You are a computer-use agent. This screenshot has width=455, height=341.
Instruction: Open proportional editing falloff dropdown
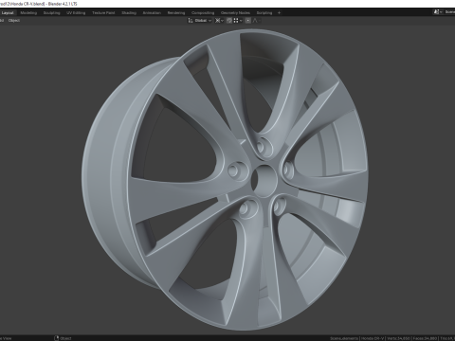coord(257,21)
